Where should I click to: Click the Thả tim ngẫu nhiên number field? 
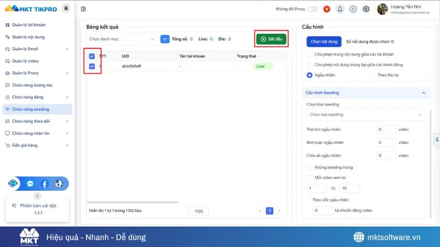click(x=386, y=129)
